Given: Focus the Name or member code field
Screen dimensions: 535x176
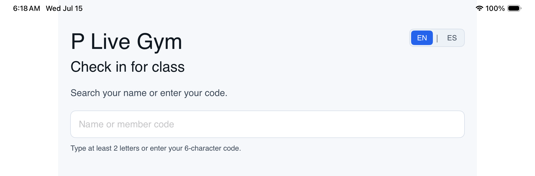Looking at the screenshot, I should pos(267,124).
